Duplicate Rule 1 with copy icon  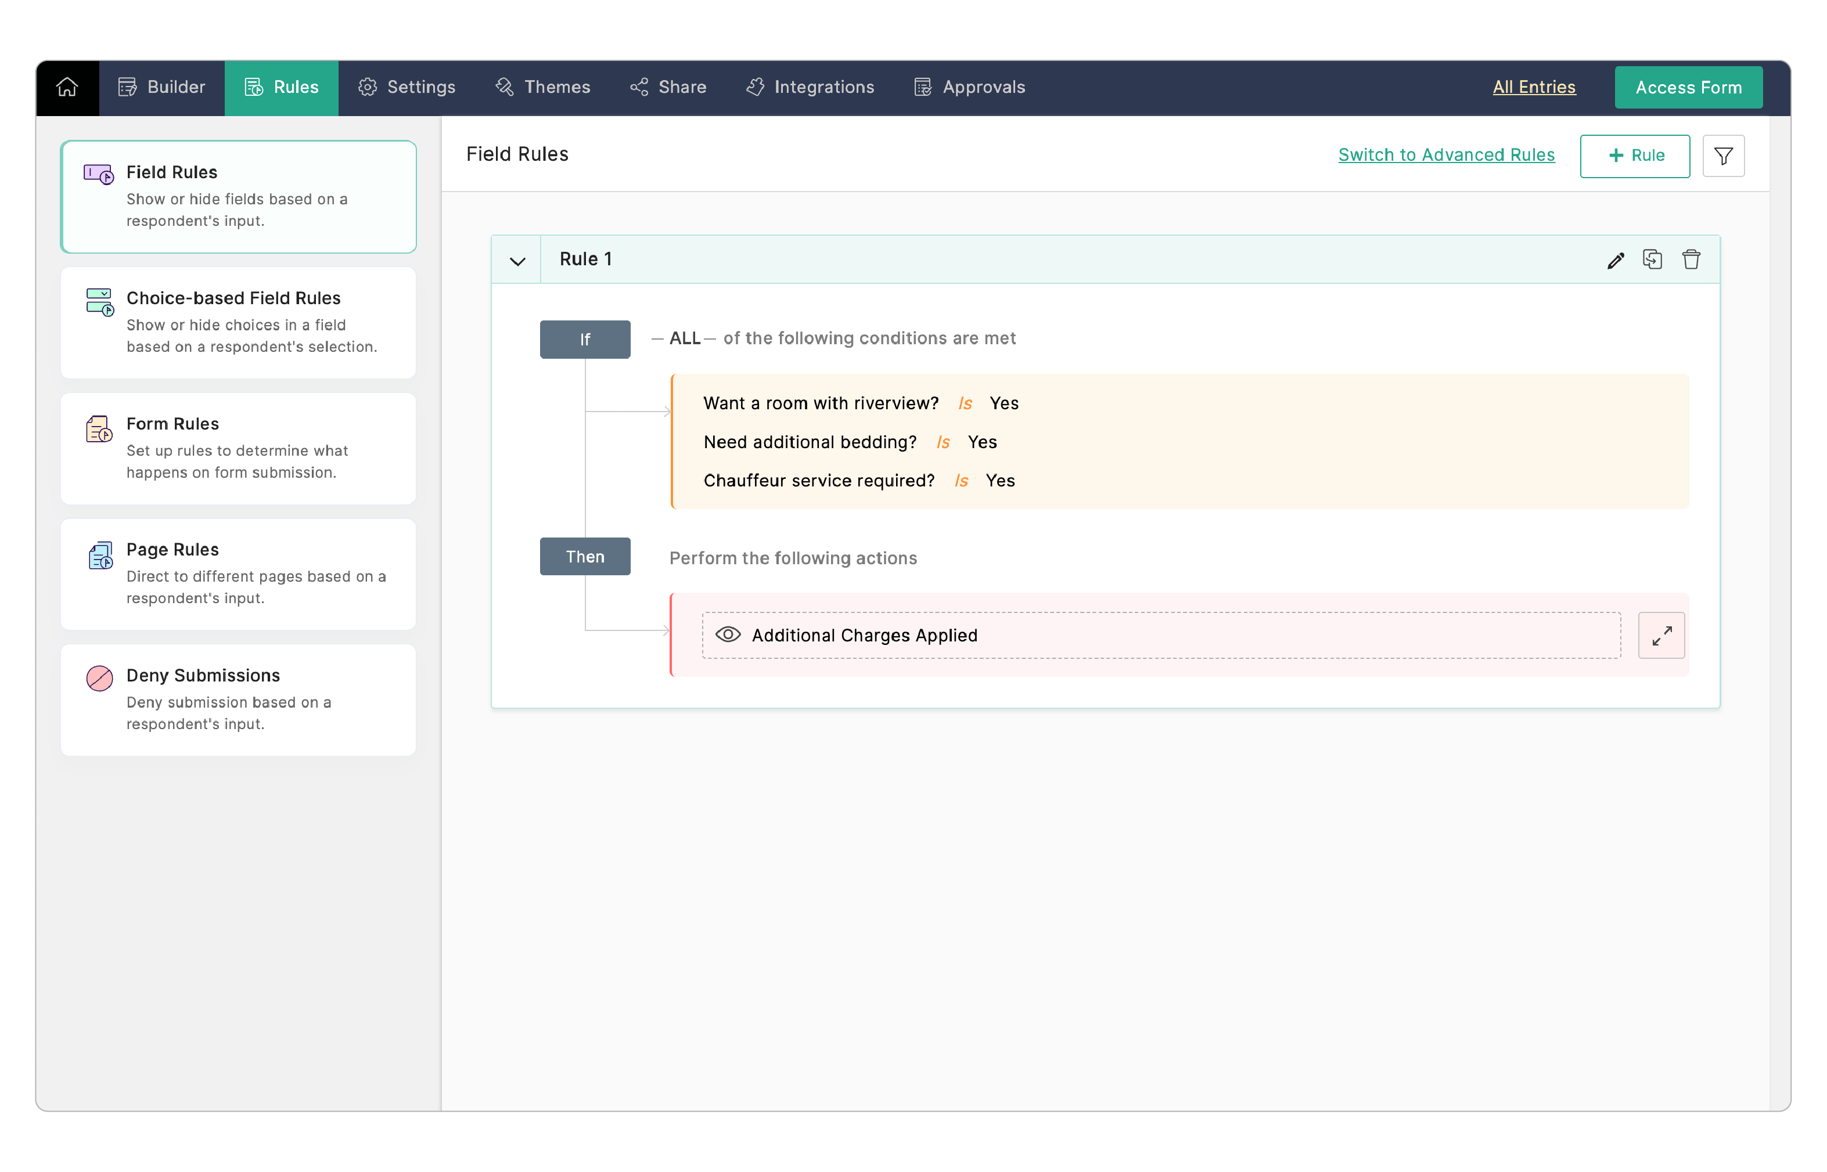click(x=1653, y=259)
